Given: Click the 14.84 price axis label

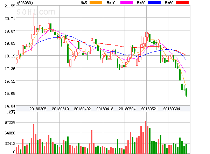Looking at the screenshot, I should pyautogui.click(x=10, y=106).
